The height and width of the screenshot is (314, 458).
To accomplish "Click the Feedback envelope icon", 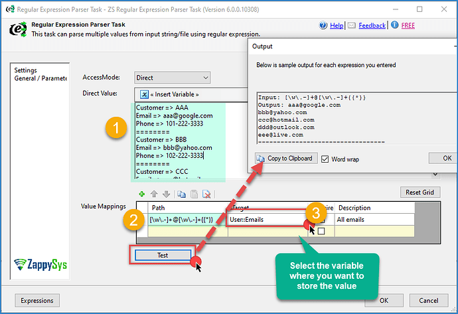I will point(352,25).
